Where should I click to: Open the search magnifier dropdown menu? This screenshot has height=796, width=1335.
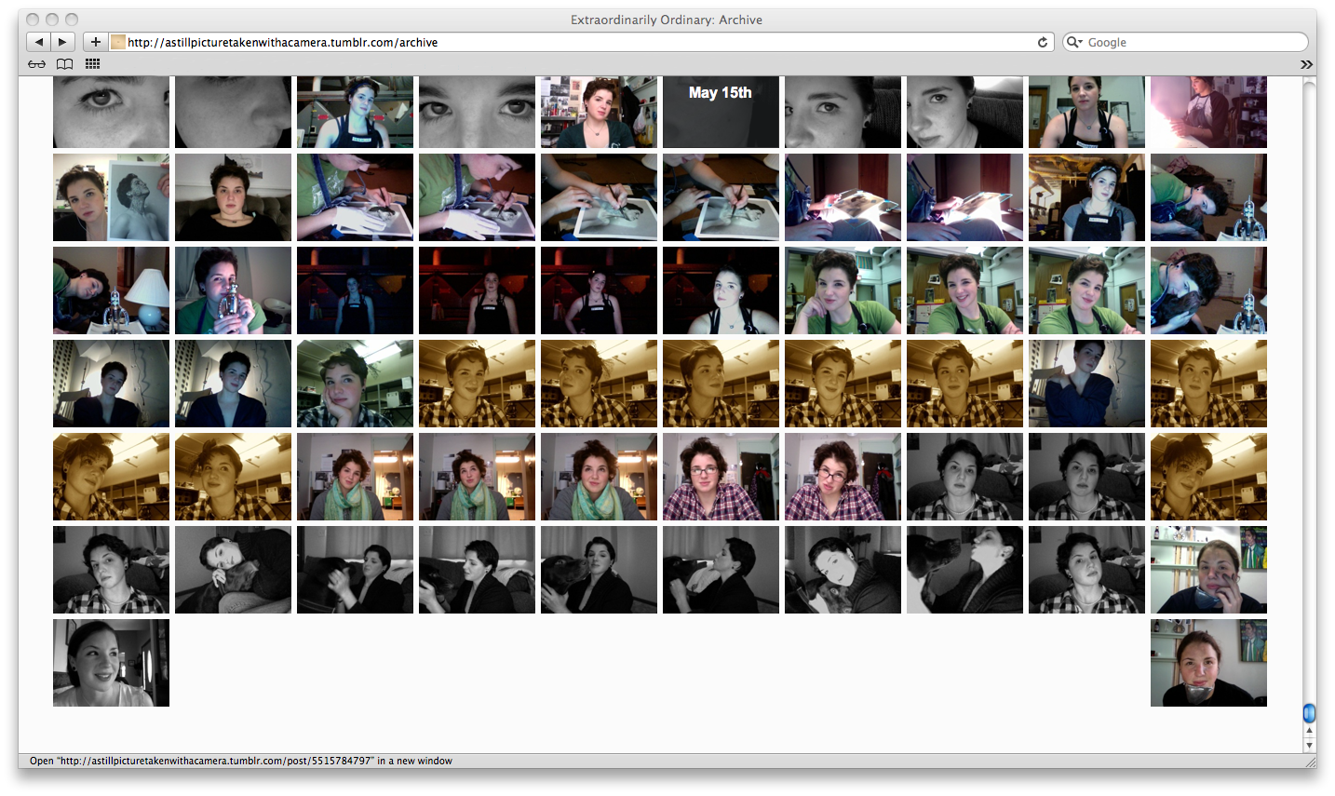pyautogui.click(x=1074, y=42)
